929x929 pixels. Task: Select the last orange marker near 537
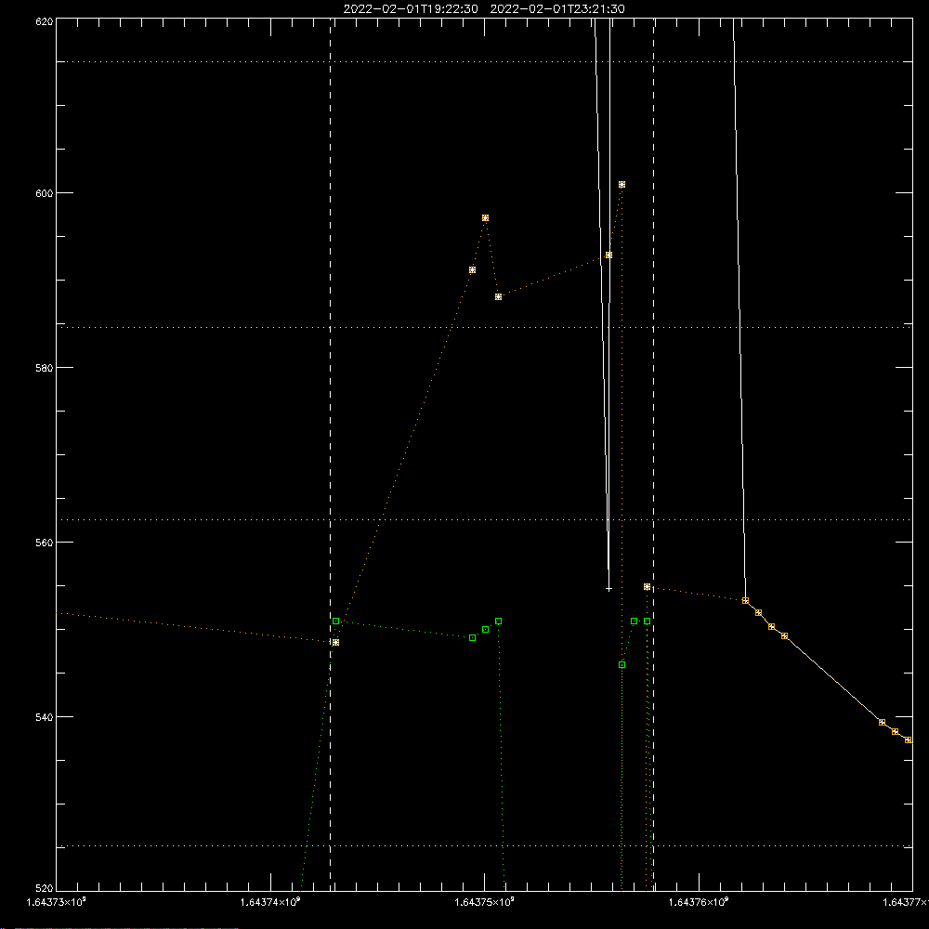pos(909,740)
